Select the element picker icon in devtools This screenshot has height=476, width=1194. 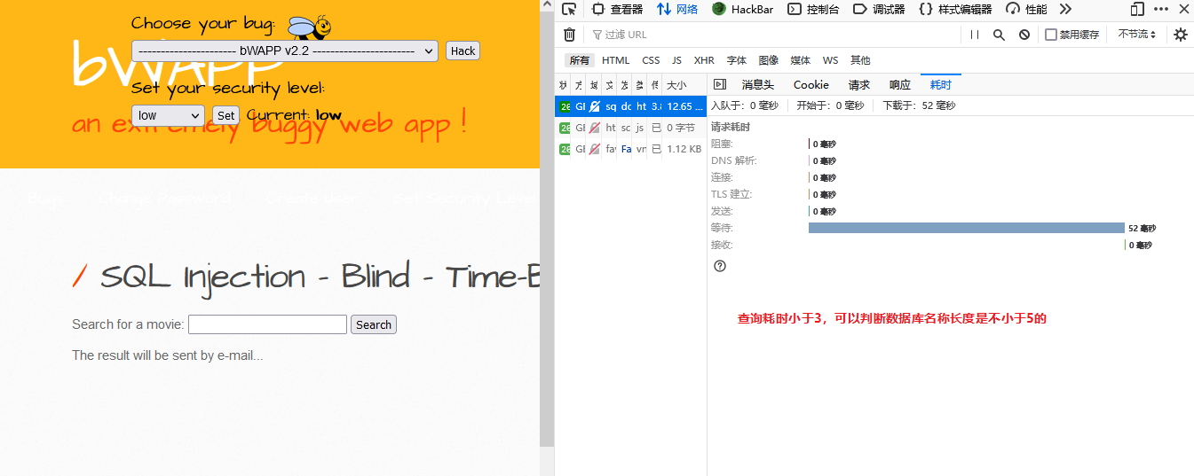[569, 9]
